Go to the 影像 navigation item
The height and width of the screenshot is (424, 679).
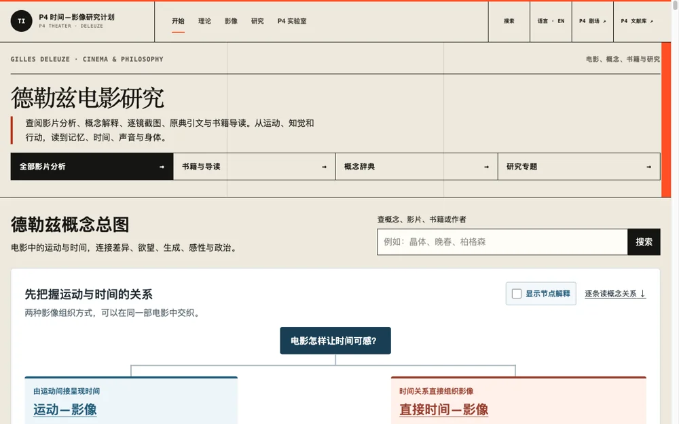(x=231, y=21)
